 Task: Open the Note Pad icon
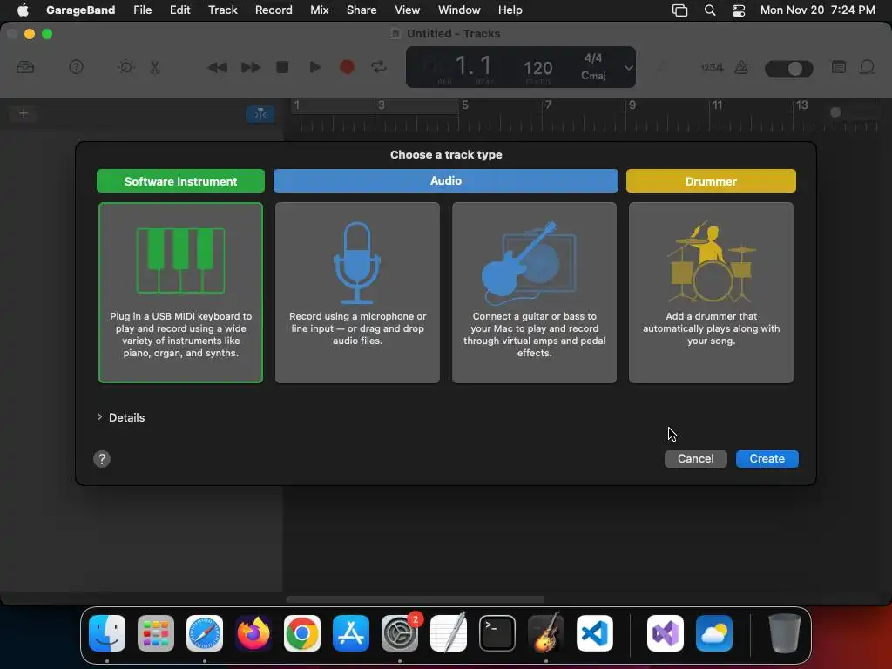point(839,67)
